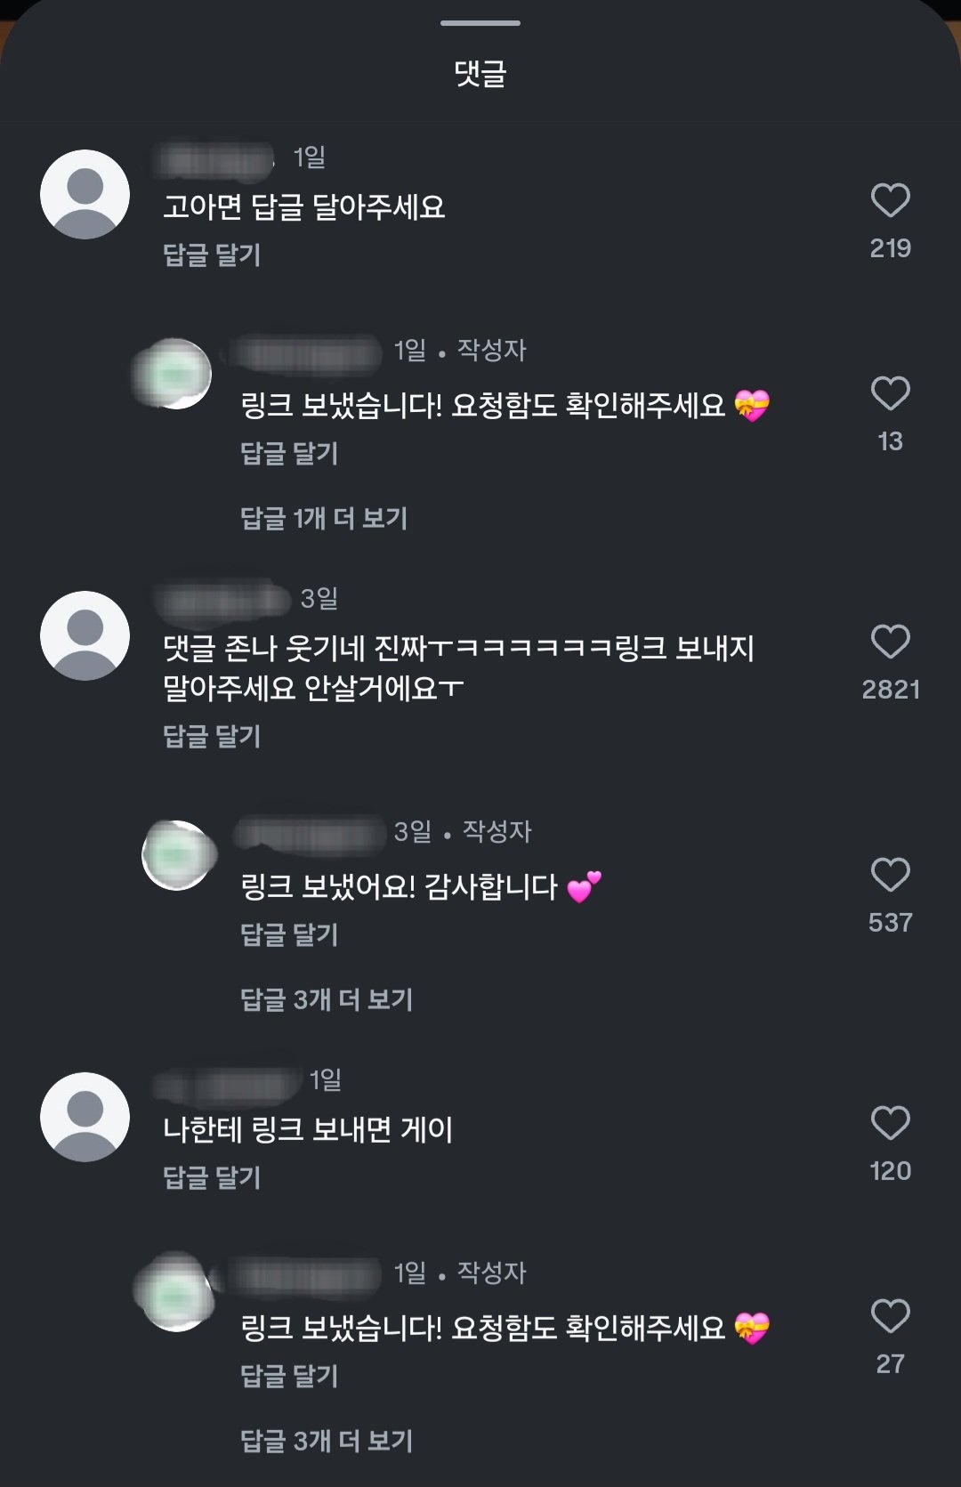This screenshot has width=961, height=1487.
Task: Reply to '링크 보냈어요! 감사합니다' comment
Action: point(289,934)
